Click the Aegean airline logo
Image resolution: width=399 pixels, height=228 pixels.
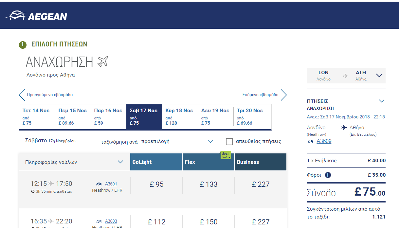[36, 16]
